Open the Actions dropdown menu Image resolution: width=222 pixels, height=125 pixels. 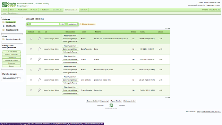click(72, 24)
